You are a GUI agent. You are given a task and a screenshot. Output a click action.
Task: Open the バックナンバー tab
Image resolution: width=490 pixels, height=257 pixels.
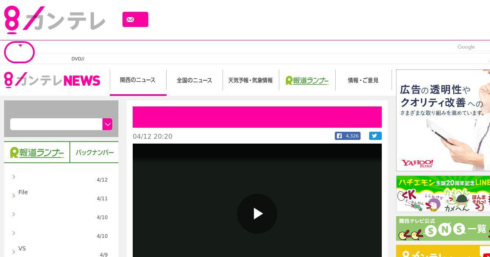tap(95, 153)
